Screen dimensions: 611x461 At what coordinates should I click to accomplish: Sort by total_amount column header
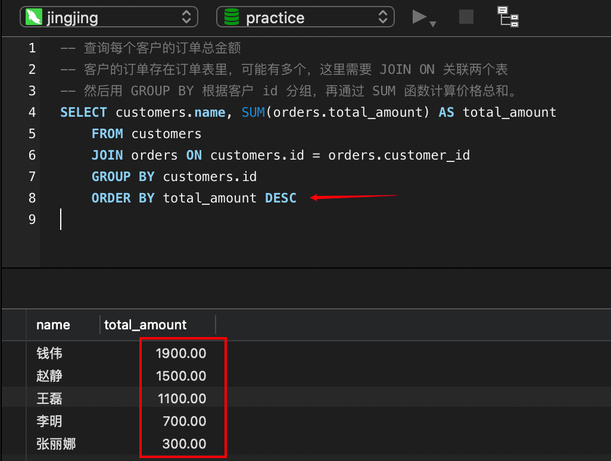coord(145,325)
